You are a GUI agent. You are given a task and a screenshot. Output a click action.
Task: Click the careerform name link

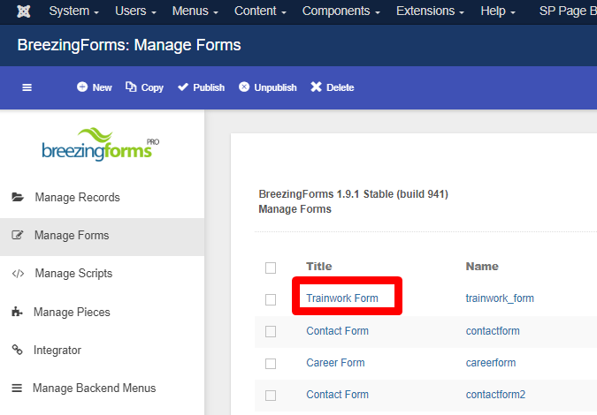(x=491, y=363)
